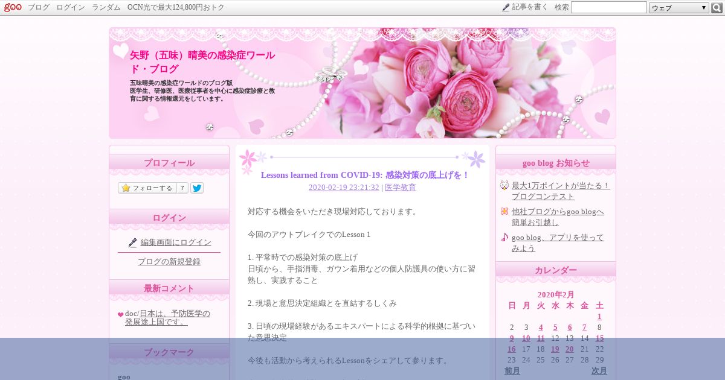This screenshot has height=380, width=725.
Task: Select calendar date 20
Action: pos(570,349)
